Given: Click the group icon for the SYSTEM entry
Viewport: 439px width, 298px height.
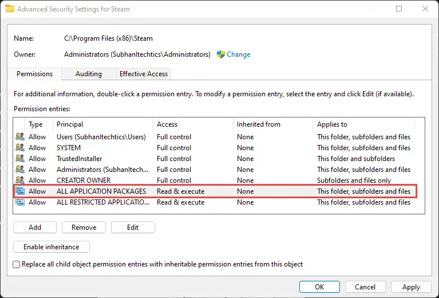Looking at the screenshot, I should click(20, 147).
